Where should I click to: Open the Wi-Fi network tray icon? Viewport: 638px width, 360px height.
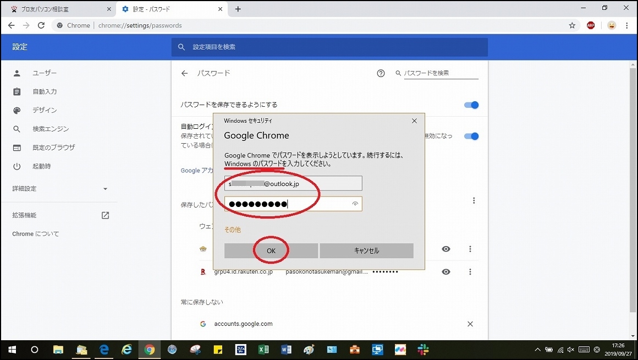560,350
